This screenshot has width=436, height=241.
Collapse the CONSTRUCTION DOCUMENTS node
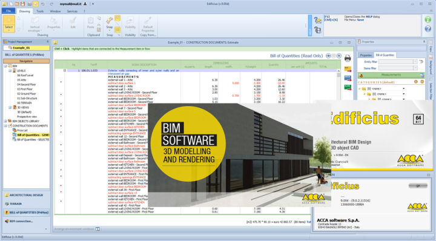[5, 125]
